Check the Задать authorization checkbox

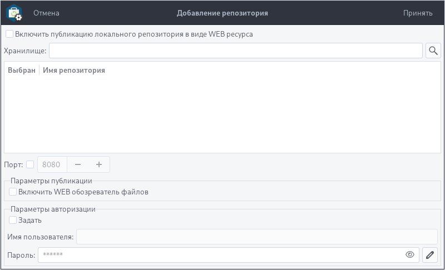[13, 220]
